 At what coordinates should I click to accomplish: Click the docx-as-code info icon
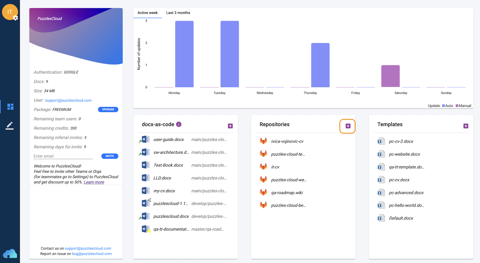[179, 124]
